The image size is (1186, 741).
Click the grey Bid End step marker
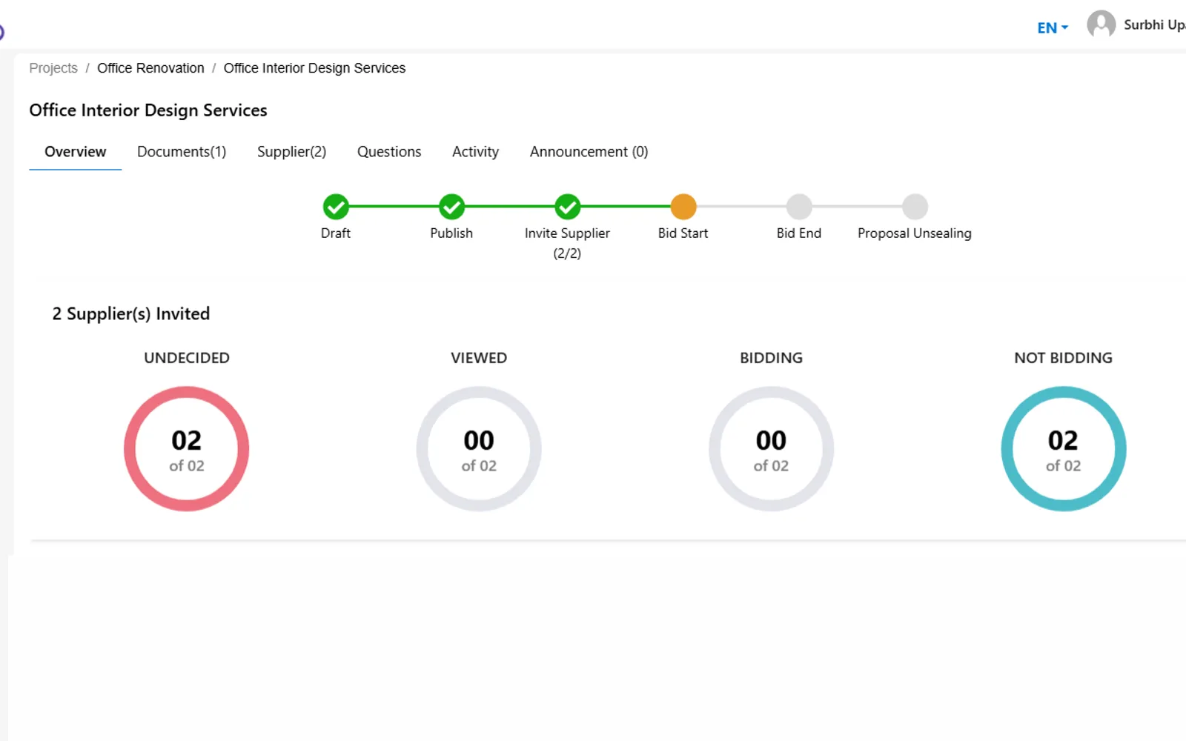(x=799, y=207)
